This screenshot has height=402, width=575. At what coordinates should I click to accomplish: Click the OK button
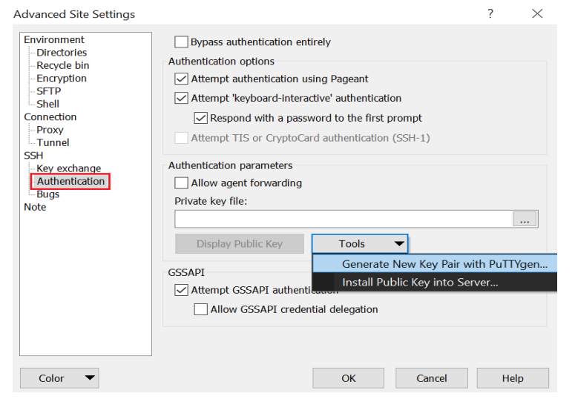[349, 378]
